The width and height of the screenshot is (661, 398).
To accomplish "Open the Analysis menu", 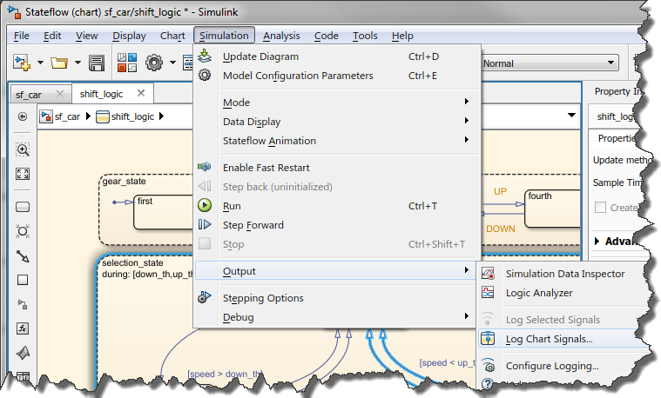I will tap(281, 36).
